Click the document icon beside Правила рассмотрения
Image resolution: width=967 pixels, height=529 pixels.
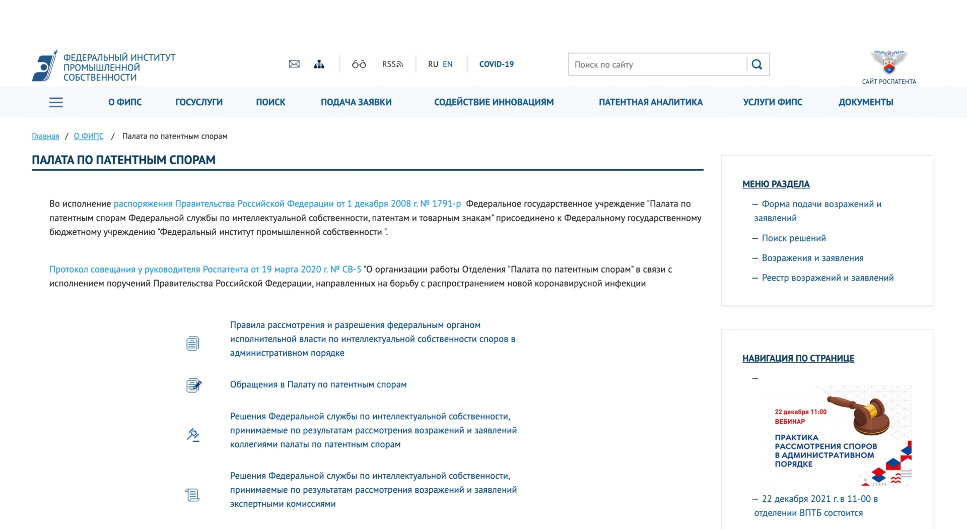point(193,344)
